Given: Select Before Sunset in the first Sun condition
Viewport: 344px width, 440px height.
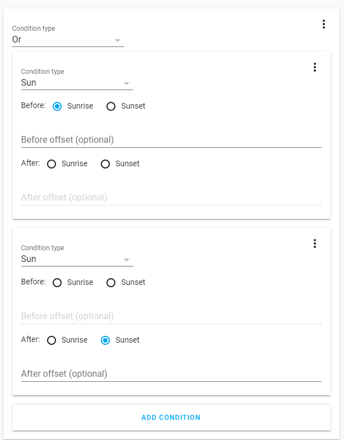Looking at the screenshot, I should click(111, 106).
